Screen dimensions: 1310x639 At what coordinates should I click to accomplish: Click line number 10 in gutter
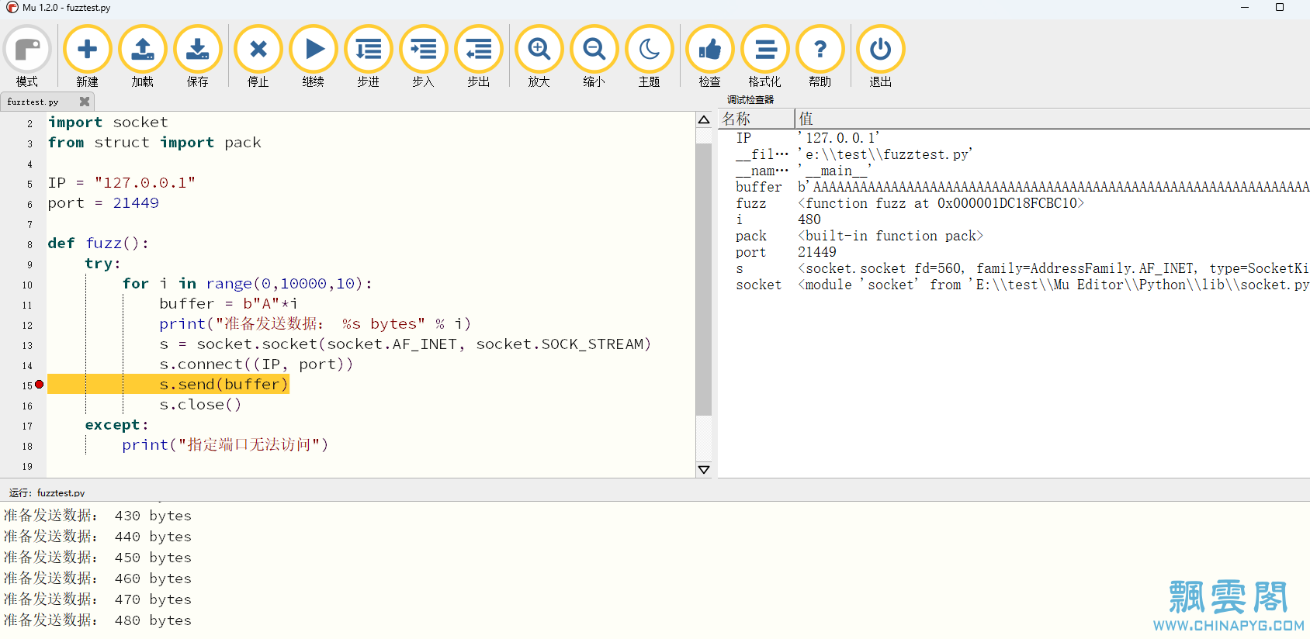pos(27,285)
